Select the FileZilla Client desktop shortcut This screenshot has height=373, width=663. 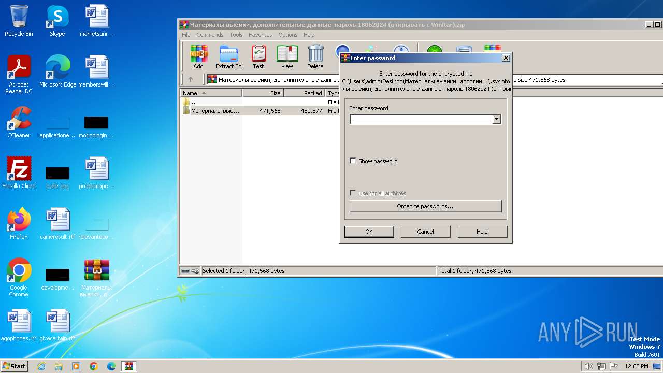click(19, 173)
